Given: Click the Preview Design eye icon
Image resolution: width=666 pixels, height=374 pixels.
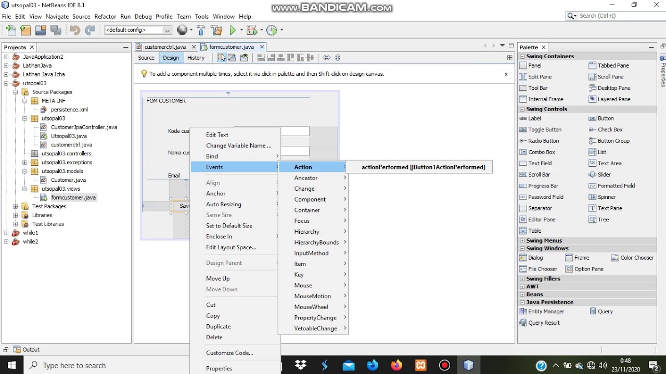Looking at the screenshot, I should pyautogui.click(x=244, y=58).
